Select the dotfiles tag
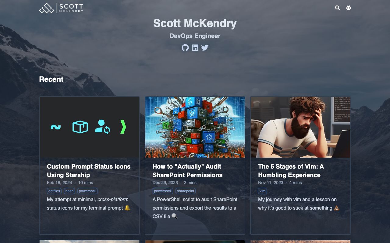390x243 pixels. (x=54, y=191)
